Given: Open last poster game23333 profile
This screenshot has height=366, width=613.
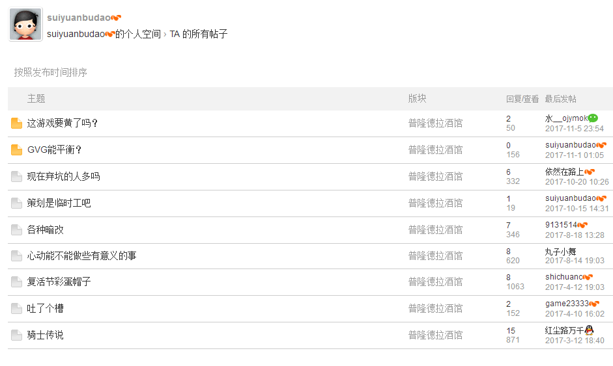Looking at the screenshot, I should pyautogui.click(x=567, y=304).
